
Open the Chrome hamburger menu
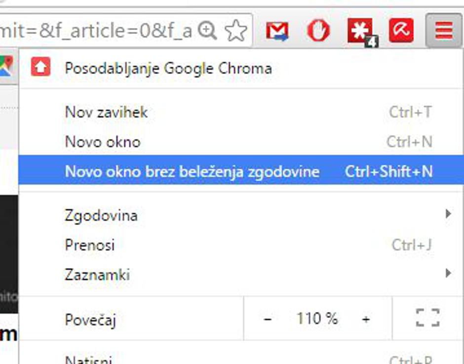pyautogui.click(x=443, y=31)
